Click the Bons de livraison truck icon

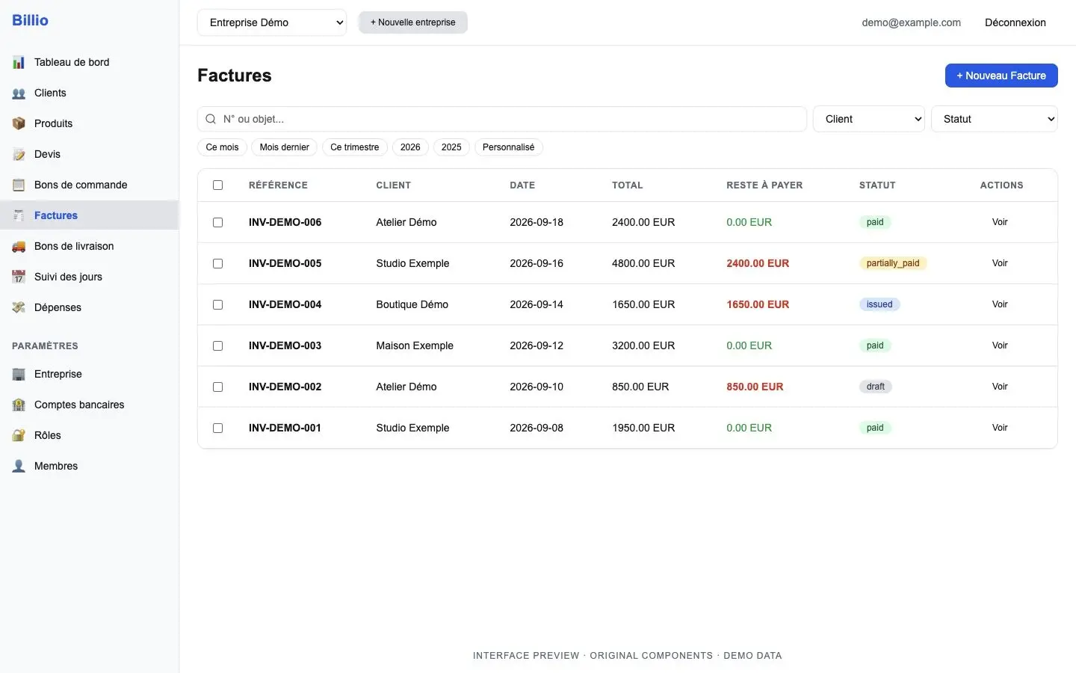click(x=19, y=247)
